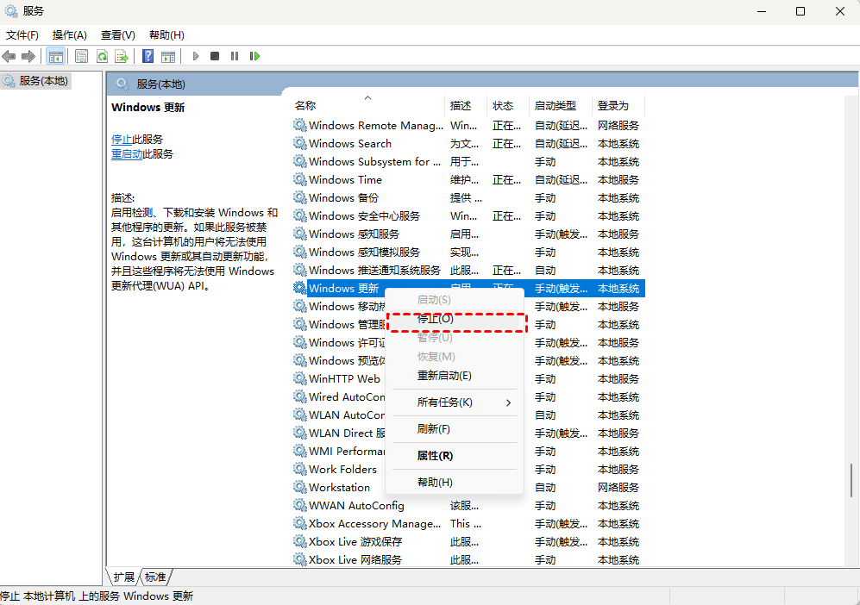This screenshot has width=860, height=605.
Task: Open the Properties toolbar icon
Action: pyautogui.click(x=82, y=56)
